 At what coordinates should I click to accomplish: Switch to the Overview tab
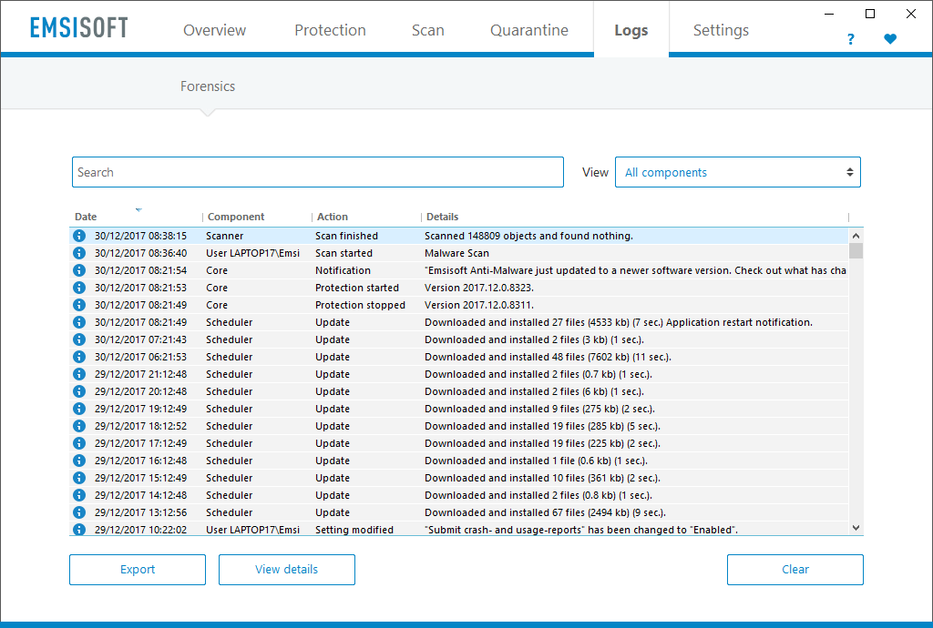[x=214, y=30]
